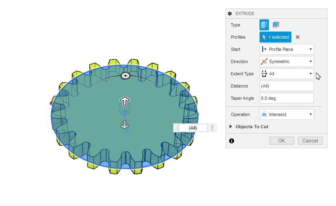Open the options dots beside (All) field
Image resolution: width=336 pixels, height=206 pixels.
point(212,128)
